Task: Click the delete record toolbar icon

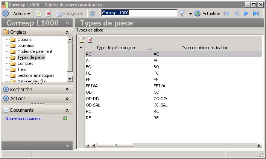Action: point(49,13)
